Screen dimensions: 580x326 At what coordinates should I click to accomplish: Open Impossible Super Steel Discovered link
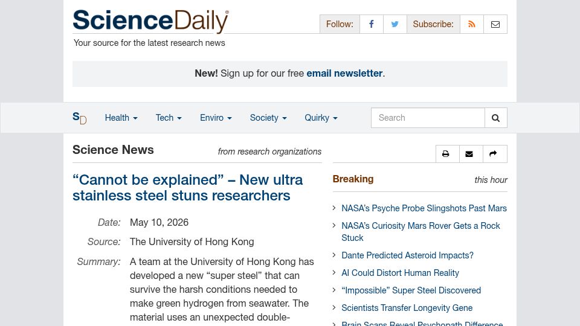(411, 290)
